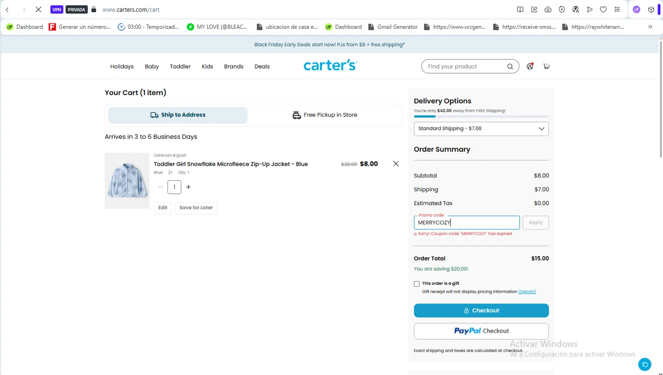
Task: Apply the promo code
Action: (x=536, y=222)
